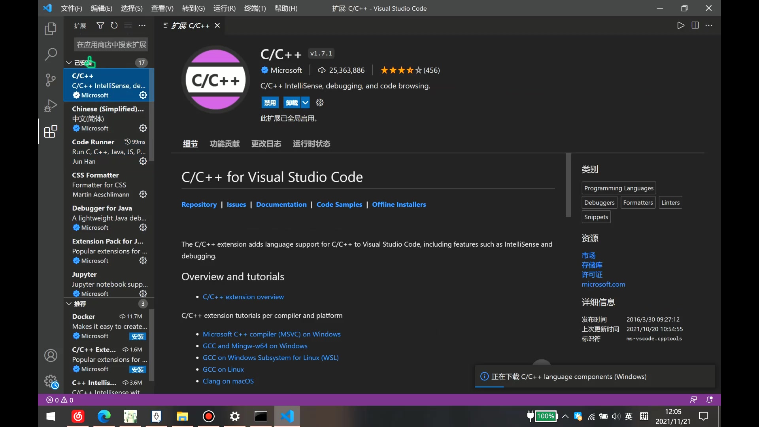Open the Accounts icon above the gear

[51, 355]
